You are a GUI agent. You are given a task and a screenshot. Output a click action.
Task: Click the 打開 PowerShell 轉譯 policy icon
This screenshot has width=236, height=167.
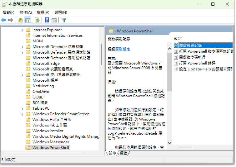pos(176,63)
